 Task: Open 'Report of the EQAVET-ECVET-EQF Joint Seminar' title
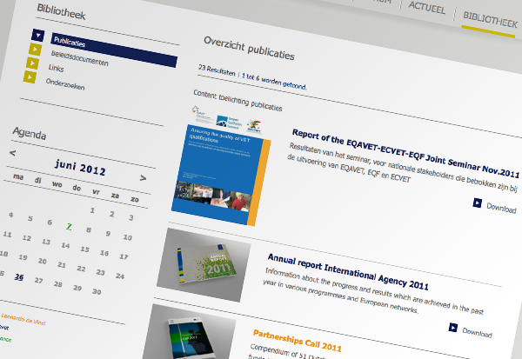coord(405,153)
